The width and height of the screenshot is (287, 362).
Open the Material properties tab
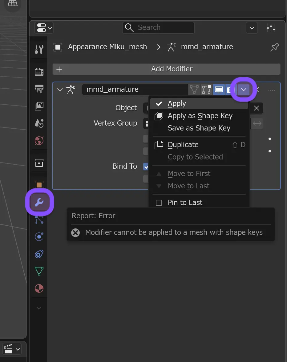tap(39, 288)
